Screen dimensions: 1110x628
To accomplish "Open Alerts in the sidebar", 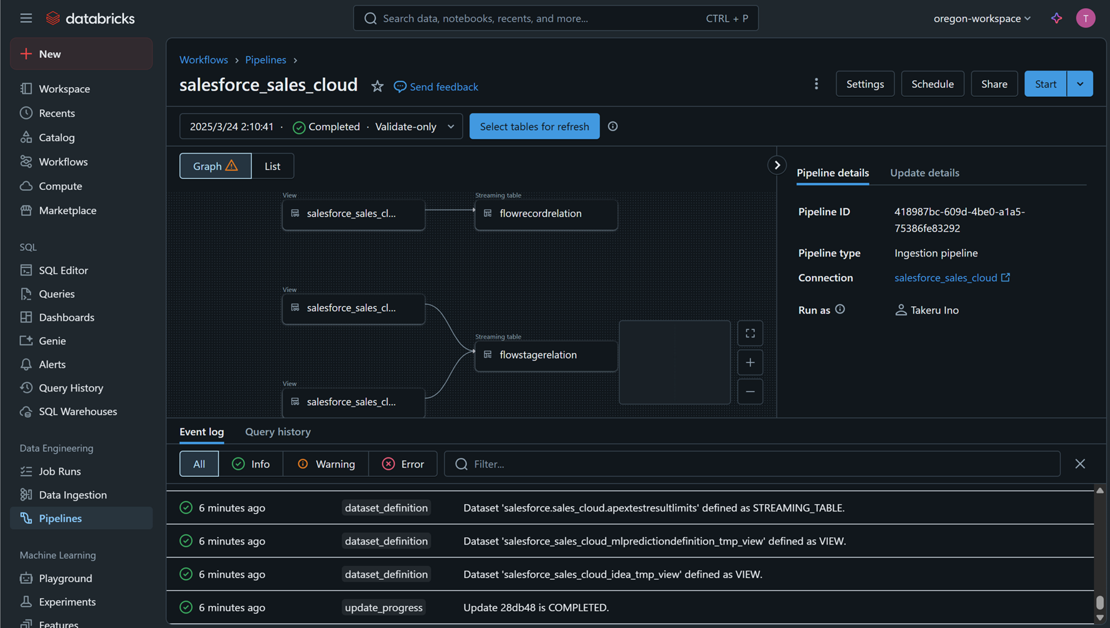I will click(x=82, y=364).
